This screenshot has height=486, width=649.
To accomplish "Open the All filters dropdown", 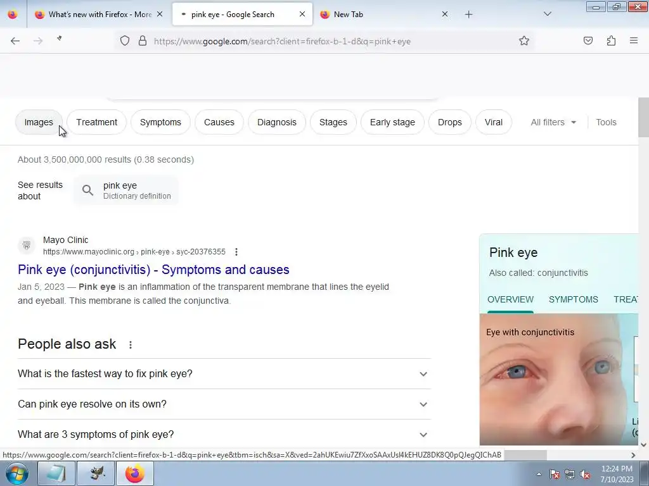I will click(553, 122).
